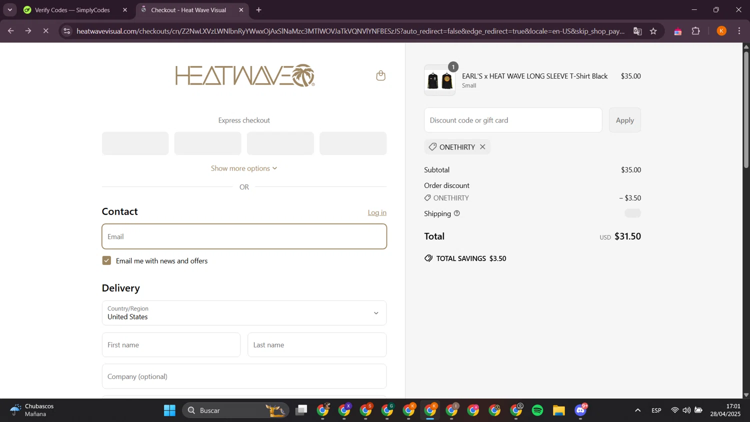Click the Company (optional) field
The width and height of the screenshot is (750, 422).
click(244, 376)
